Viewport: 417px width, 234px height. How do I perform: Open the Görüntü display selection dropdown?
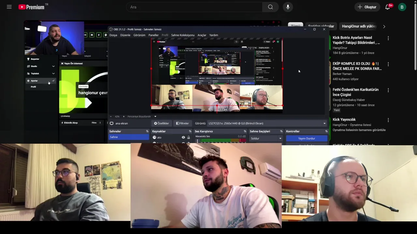point(267,123)
